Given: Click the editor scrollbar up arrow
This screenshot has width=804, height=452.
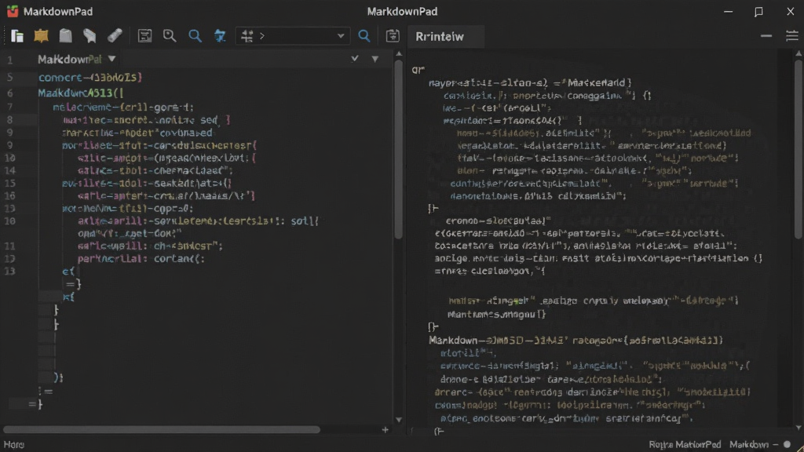Looking at the screenshot, I should pyautogui.click(x=398, y=54).
